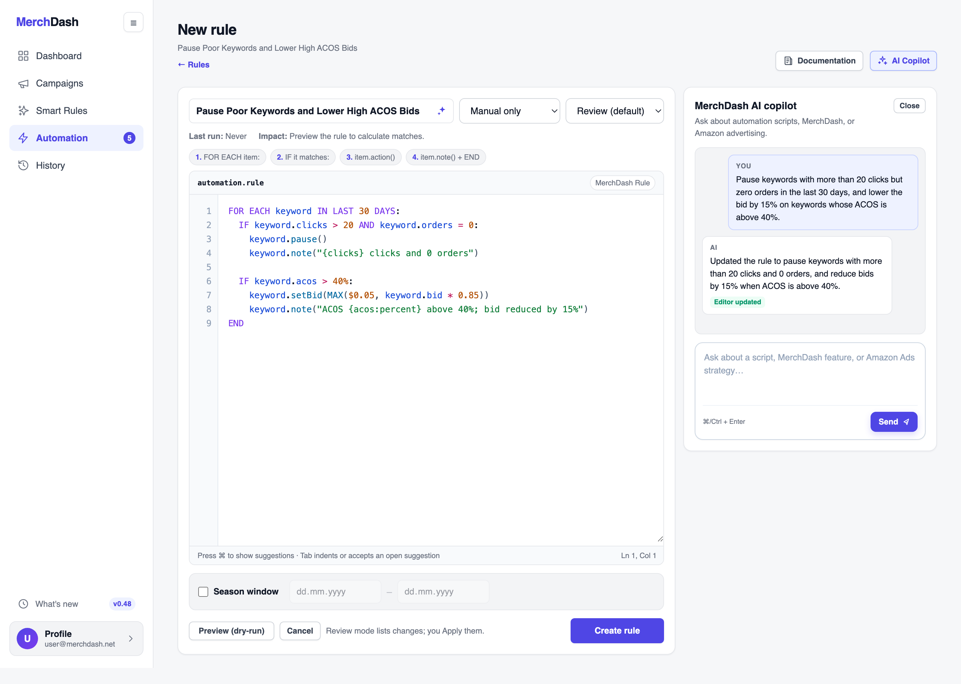The image size is (961, 684).
Task: Click the END keyword on line 9
Action: tap(236, 324)
